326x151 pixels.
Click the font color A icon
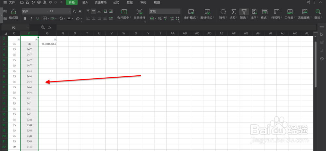69,19
